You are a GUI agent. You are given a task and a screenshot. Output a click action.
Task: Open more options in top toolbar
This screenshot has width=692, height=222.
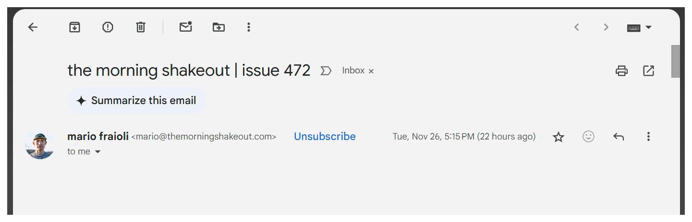coord(248,27)
